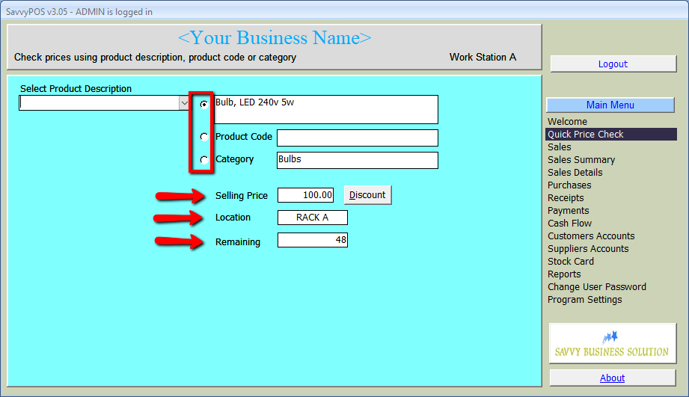Screen dimensions: 689x397
Task: Click the Selling Price field
Action: pyautogui.click(x=305, y=195)
